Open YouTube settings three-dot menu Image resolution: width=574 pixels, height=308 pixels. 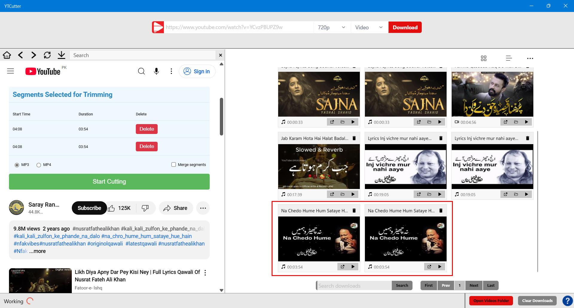tap(171, 71)
